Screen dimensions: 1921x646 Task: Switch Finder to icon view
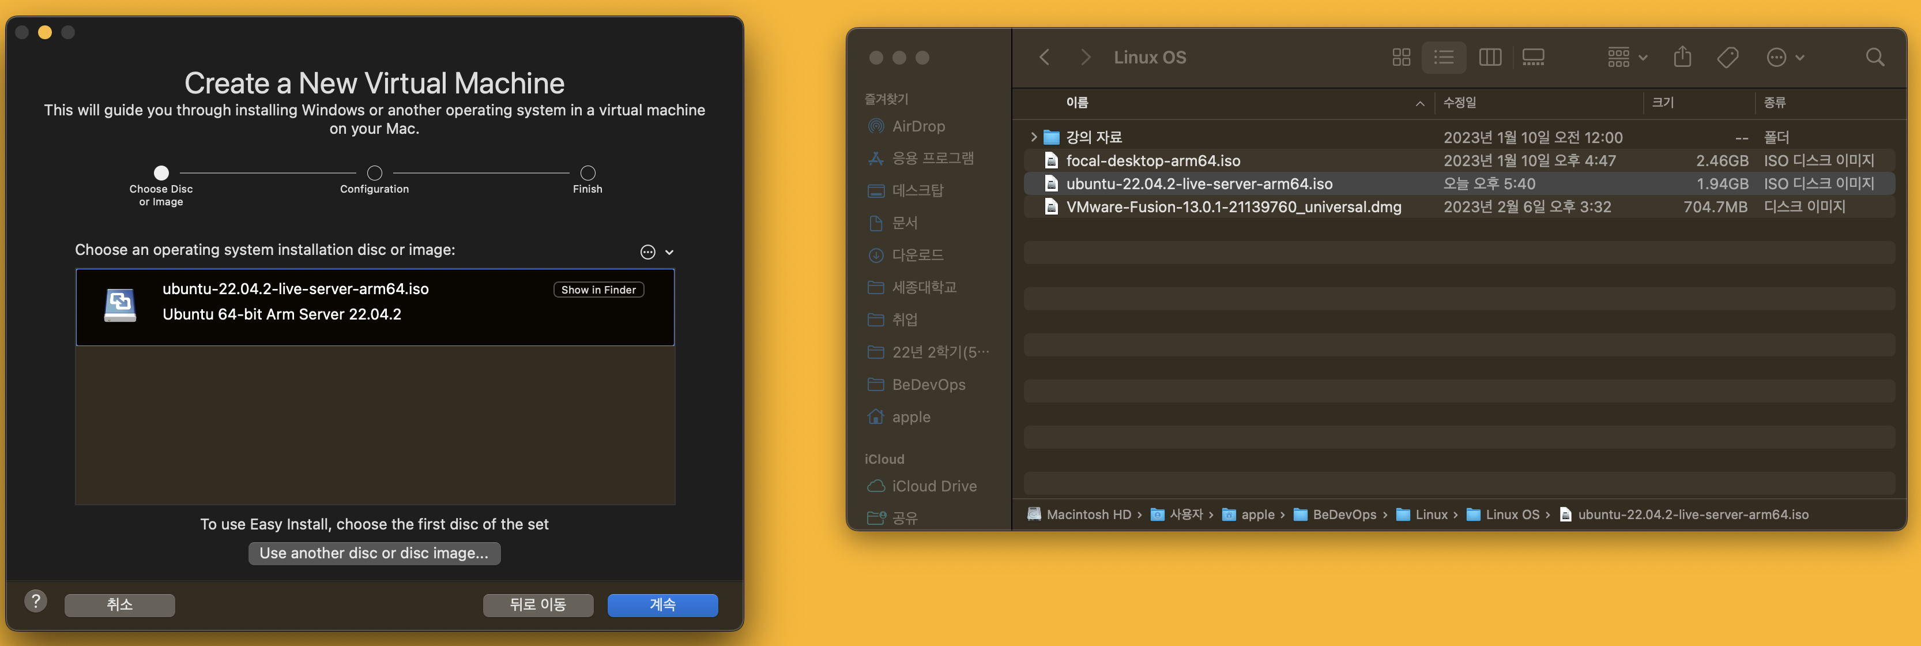point(1401,58)
